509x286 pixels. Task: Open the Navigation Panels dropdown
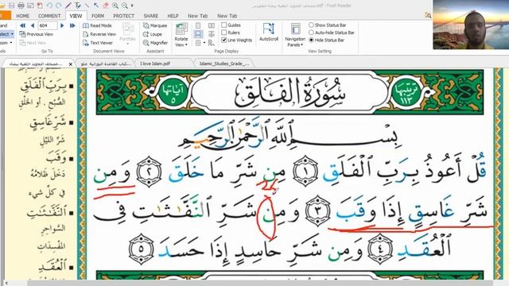[x=295, y=35]
